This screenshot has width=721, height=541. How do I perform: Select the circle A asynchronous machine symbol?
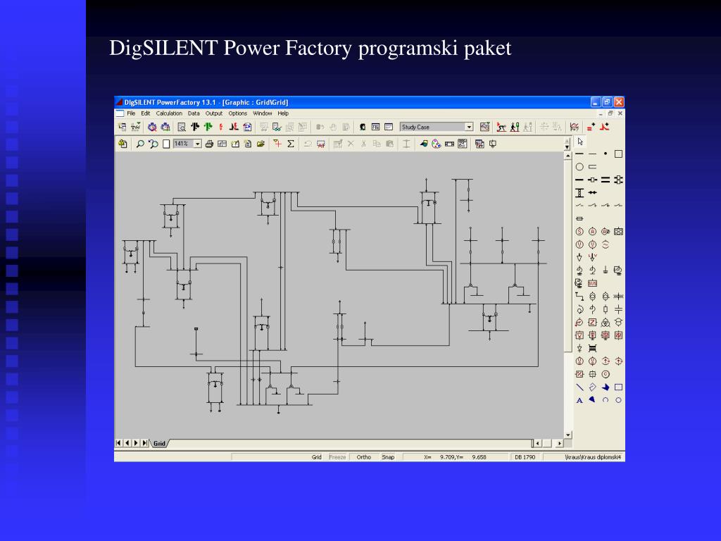tap(592, 231)
